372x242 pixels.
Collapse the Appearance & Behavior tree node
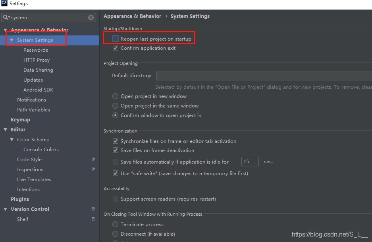pos(5,30)
